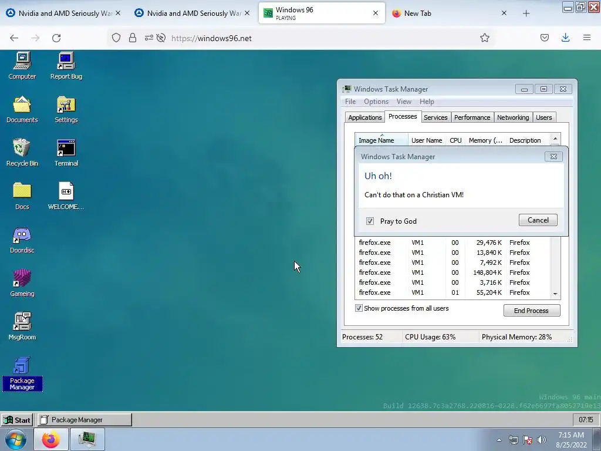This screenshot has height=451, width=601.
Task: Click the Package Manager taskbar item
Action: [x=85, y=420]
